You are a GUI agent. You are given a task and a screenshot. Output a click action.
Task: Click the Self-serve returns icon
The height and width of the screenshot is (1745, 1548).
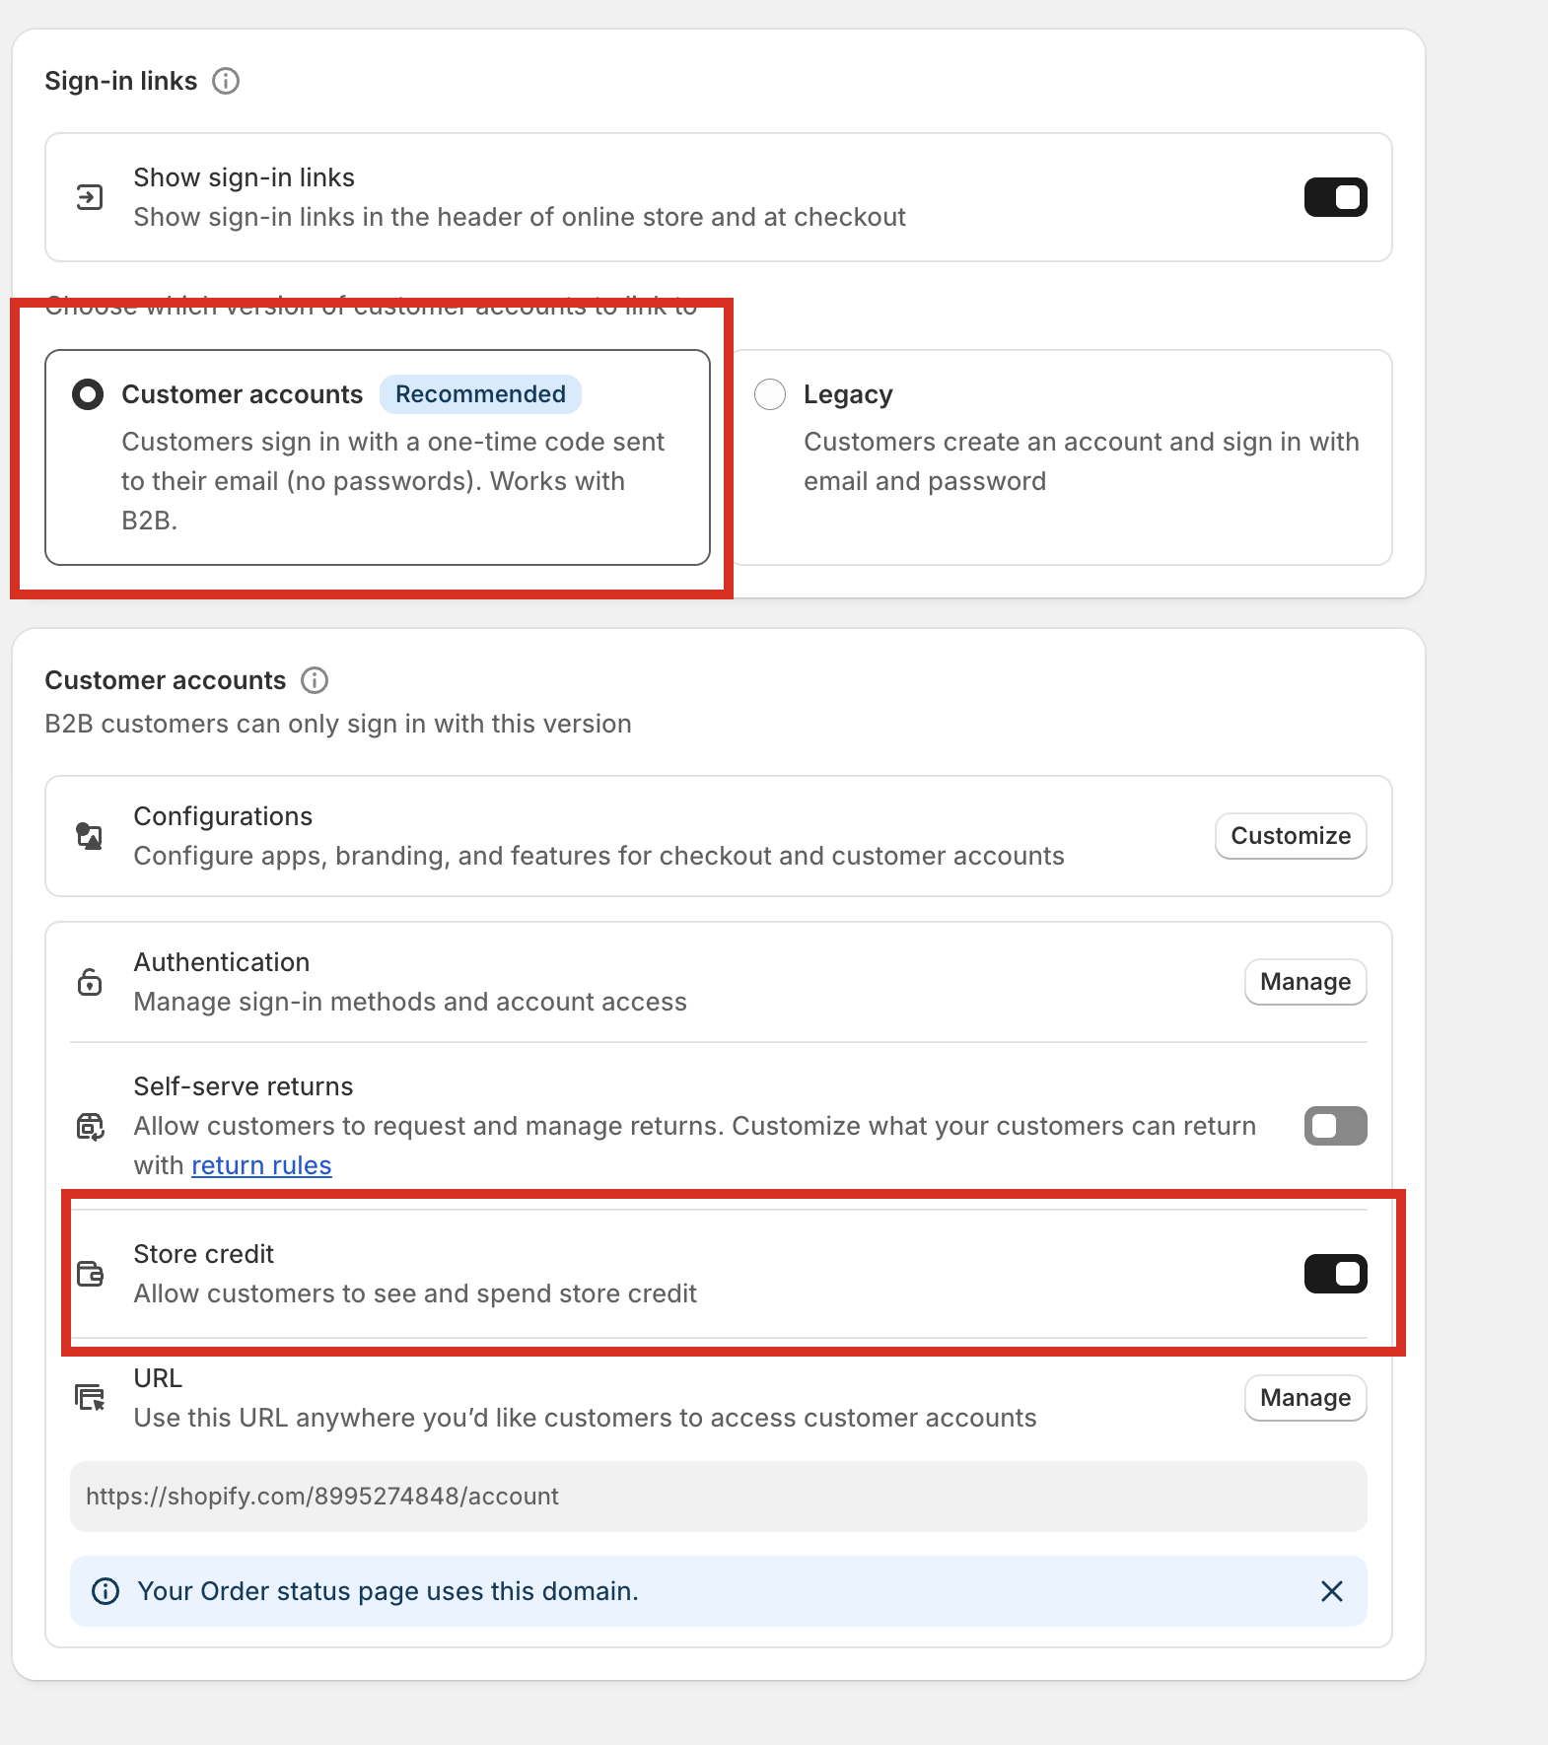click(x=90, y=1126)
